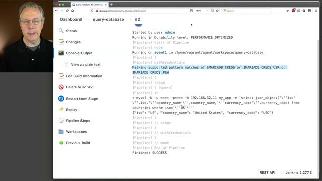322x181 pixels.
Task: Select the 'Running in Durability level' line
Action: [183, 37]
